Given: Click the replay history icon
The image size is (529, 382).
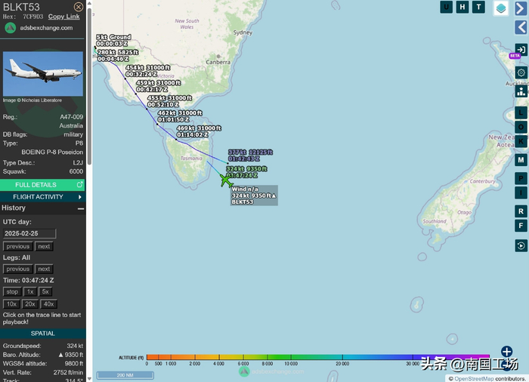Looking at the screenshot, I should pyautogui.click(x=521, y=246).
